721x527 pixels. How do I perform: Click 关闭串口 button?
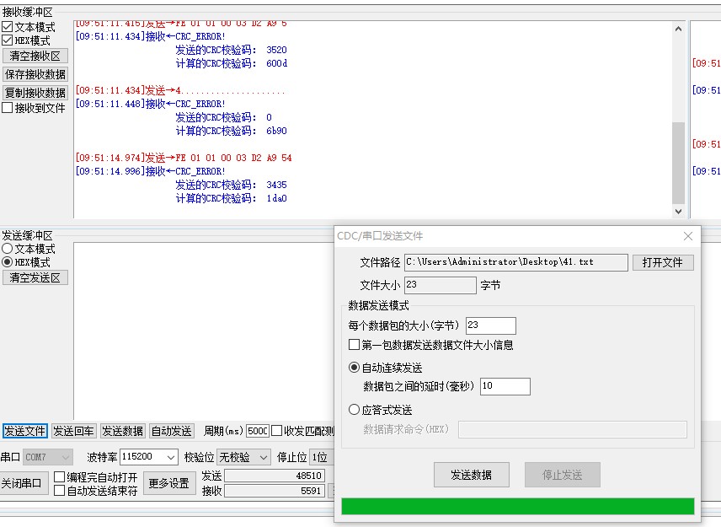(x=23, y=483)
